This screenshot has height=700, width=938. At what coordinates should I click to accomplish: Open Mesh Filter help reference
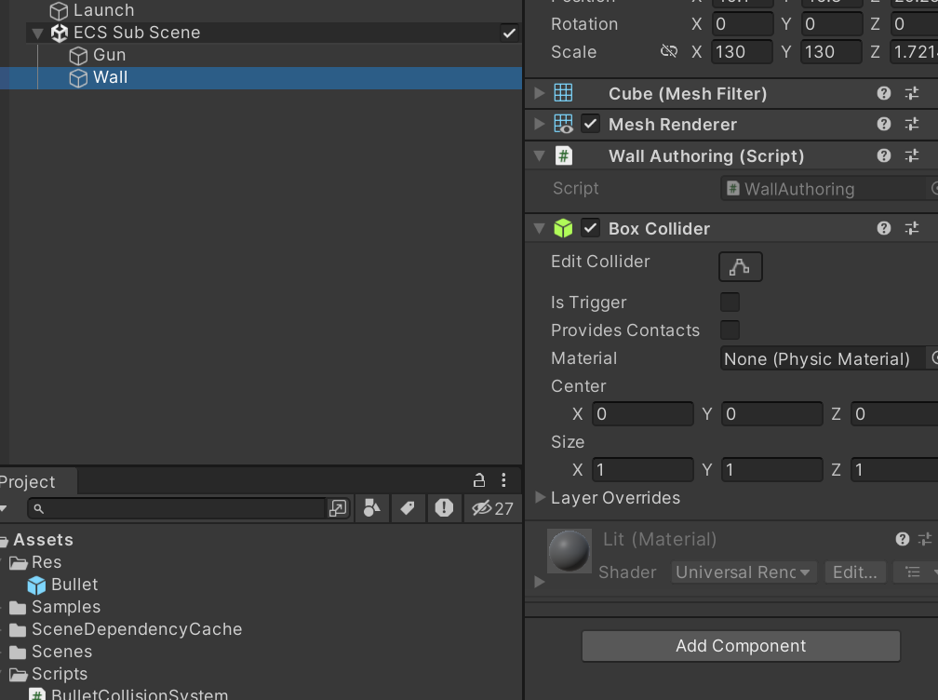[x=884, y=93]
